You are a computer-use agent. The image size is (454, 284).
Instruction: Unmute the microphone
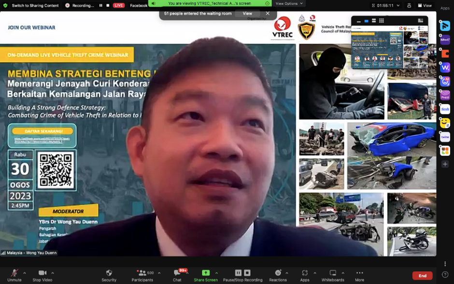14,273
